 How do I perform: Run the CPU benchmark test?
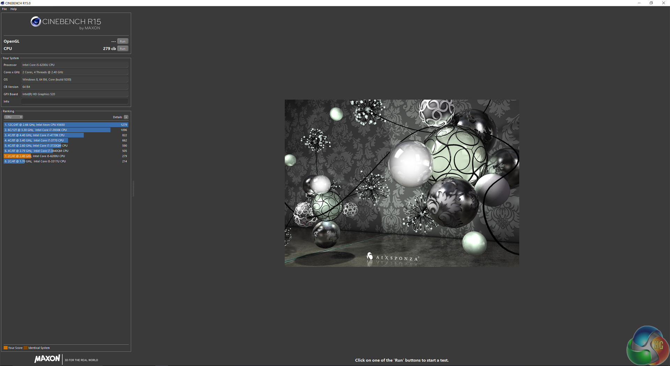click(122, 49)
